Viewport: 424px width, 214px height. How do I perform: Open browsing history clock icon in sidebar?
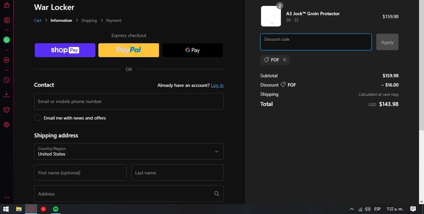pos(7,80)
